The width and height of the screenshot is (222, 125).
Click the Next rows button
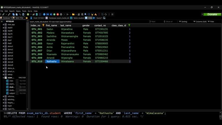coord(152,22)
